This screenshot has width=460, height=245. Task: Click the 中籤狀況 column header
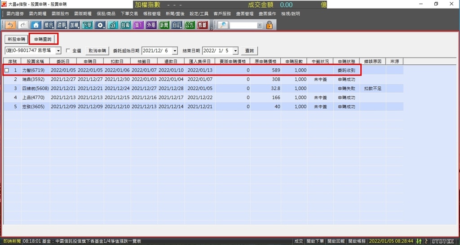pyautogui.click(x=320, y=61)
